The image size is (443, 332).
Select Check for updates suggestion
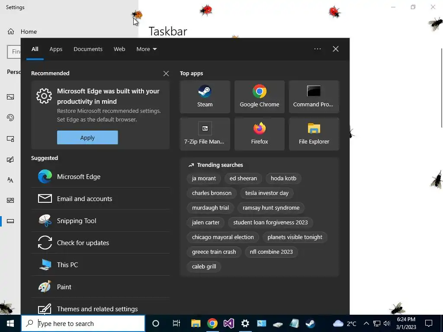coord(100,243)
